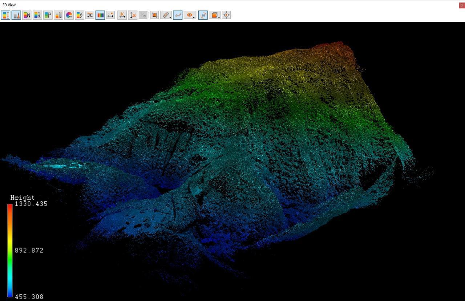
Task: Toggle the 3D rotation mode button
Action: 203,15
